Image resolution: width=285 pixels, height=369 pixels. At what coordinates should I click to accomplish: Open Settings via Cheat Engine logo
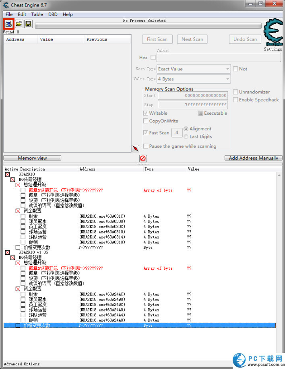click(x=273, y=35)
